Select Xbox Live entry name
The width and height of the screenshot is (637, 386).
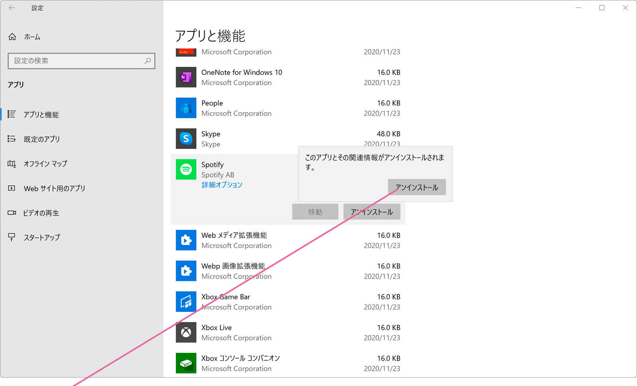point(217,328)
